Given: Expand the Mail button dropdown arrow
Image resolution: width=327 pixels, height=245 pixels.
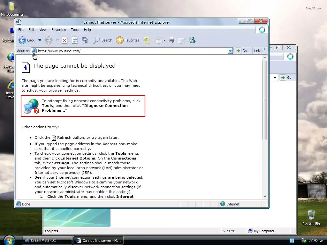Looking at the screenshot, I should pyautogui.click(x=164, y=40).
